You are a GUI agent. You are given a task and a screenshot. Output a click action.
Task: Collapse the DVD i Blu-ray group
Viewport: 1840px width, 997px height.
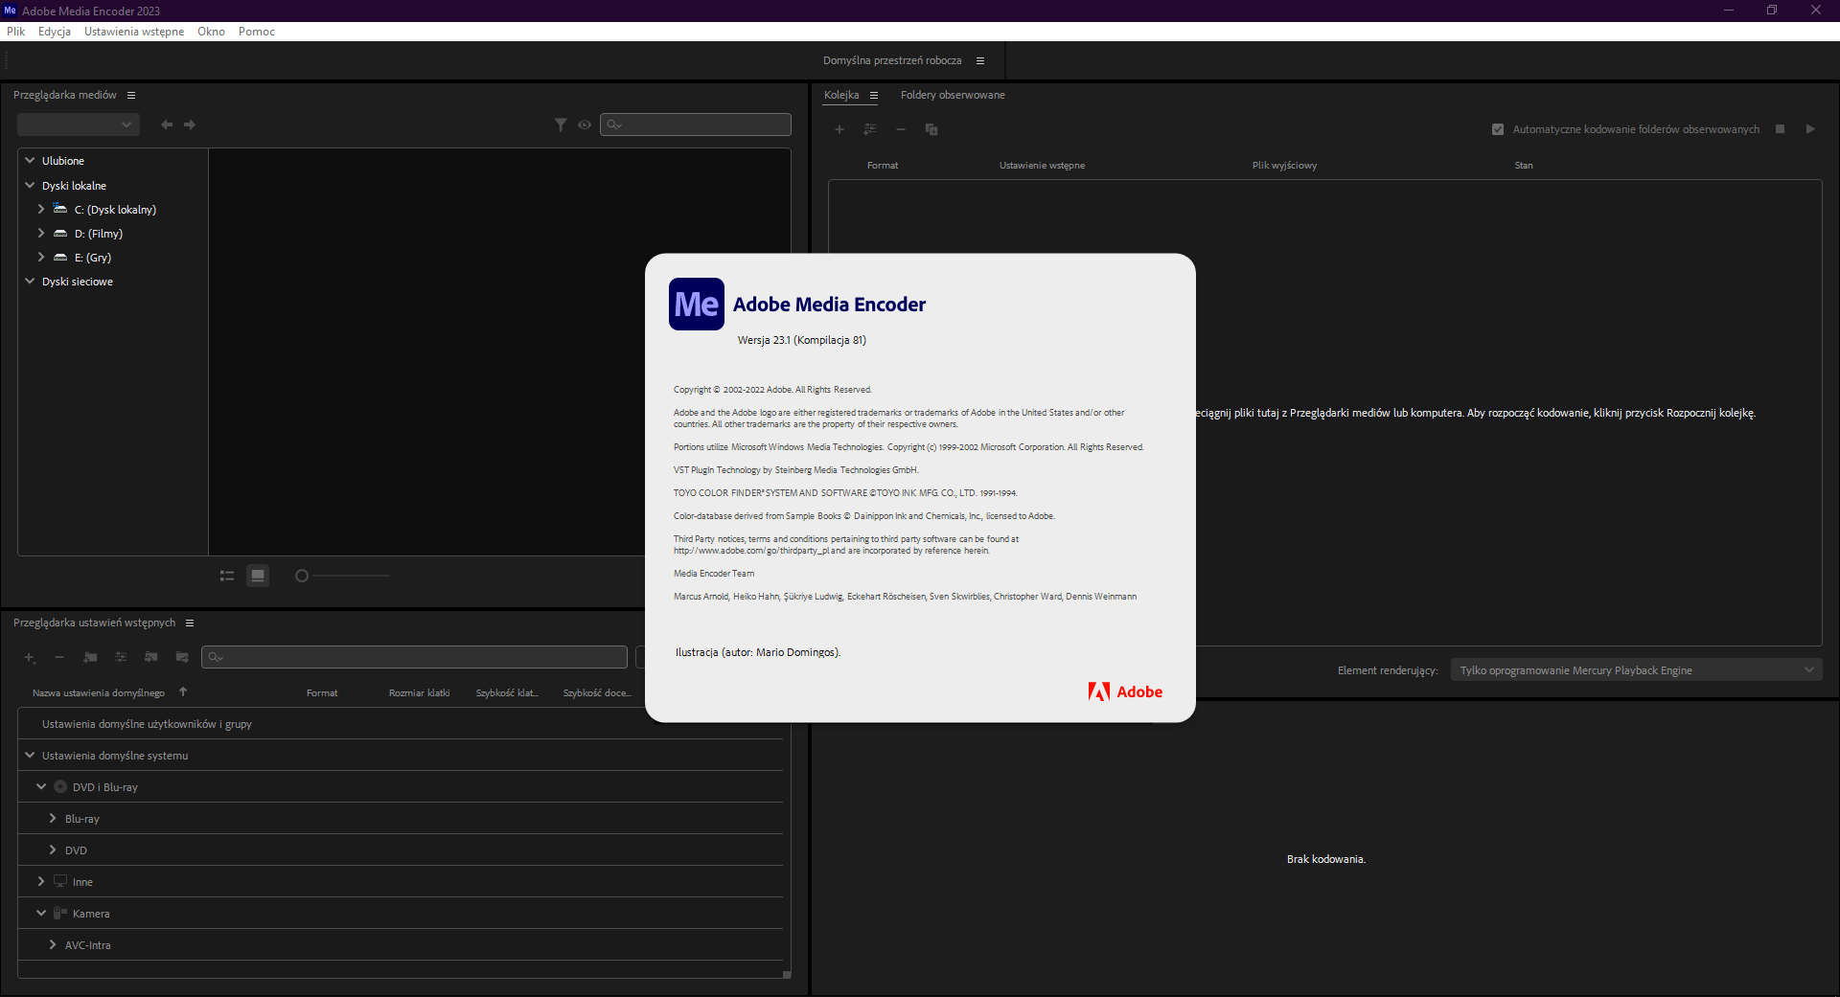click(41, 786)
